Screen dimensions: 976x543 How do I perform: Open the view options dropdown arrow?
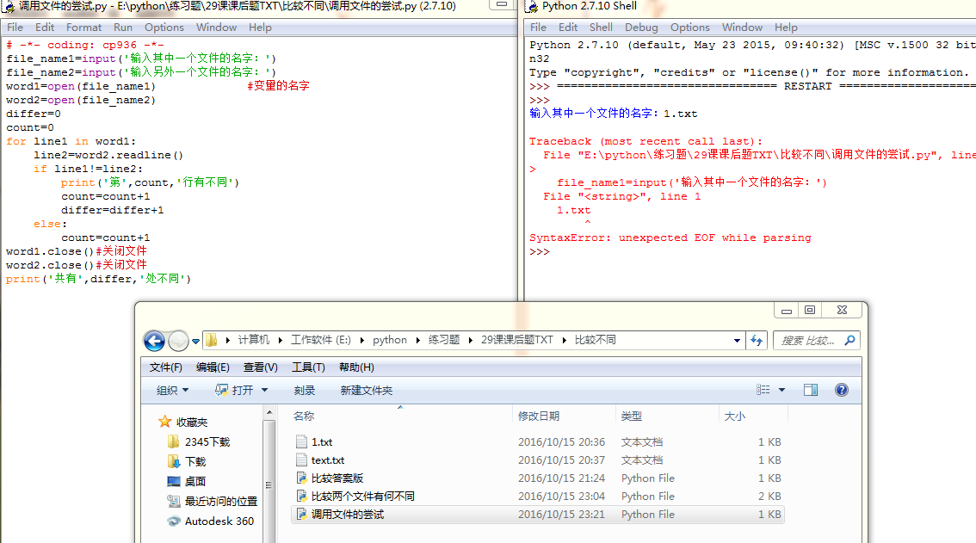point(781,390)
